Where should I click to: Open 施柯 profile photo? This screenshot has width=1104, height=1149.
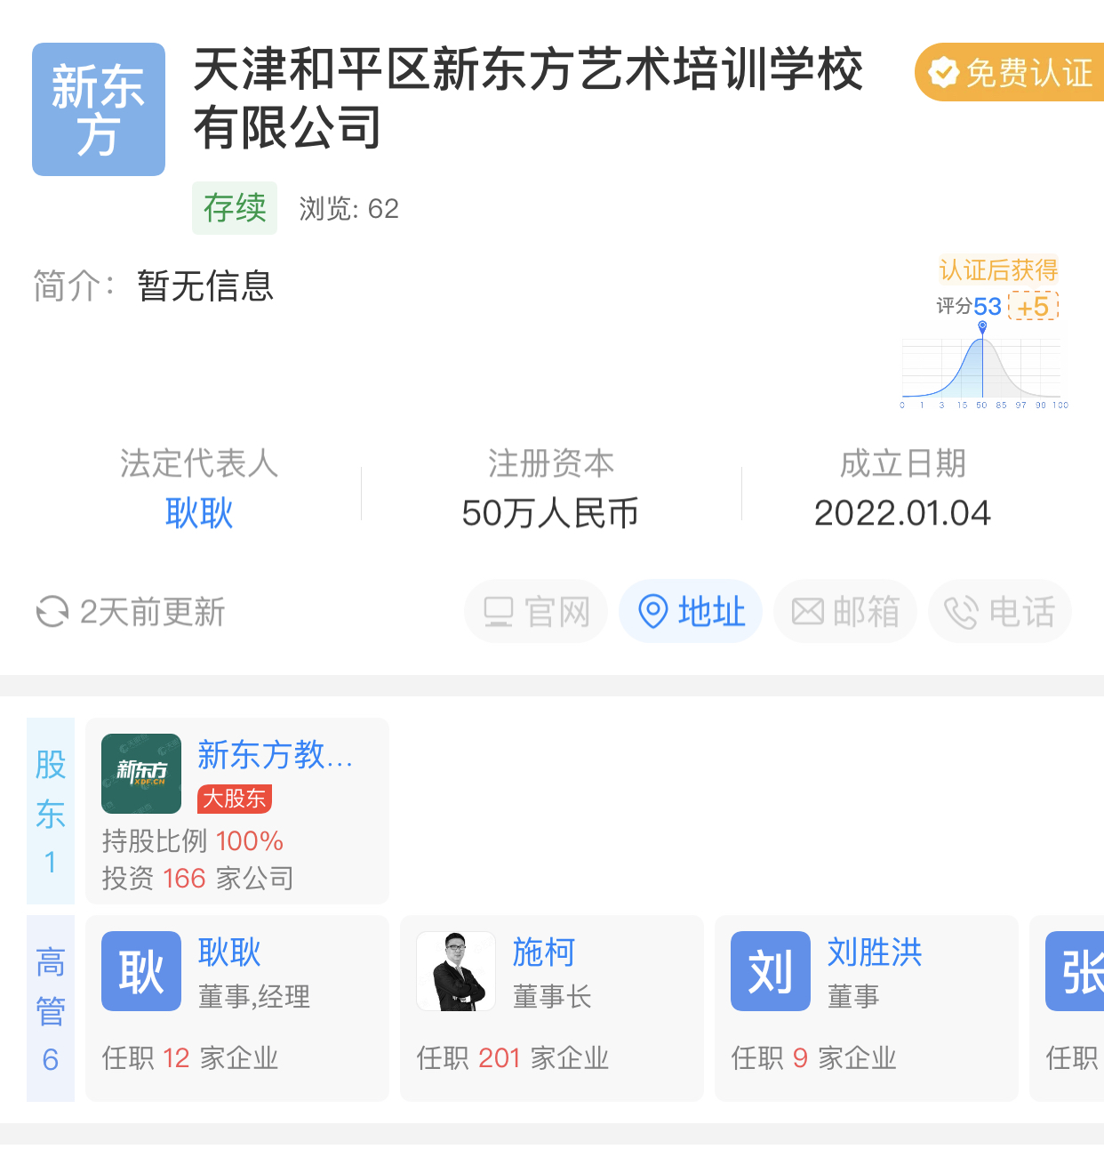coord(456,971)
